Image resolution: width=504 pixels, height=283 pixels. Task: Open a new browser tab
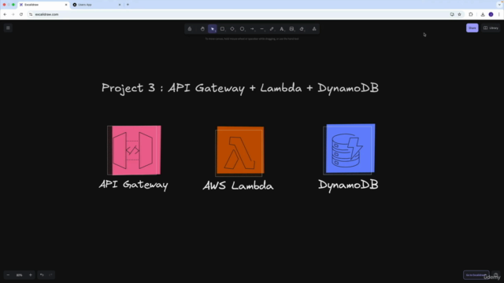(128, 5)
